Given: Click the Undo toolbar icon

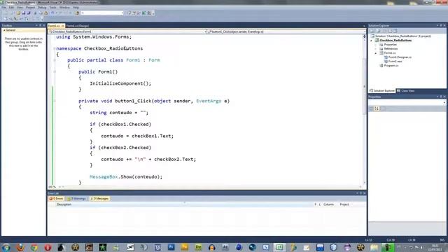Looking at the screenshot, I should [52, 13].
